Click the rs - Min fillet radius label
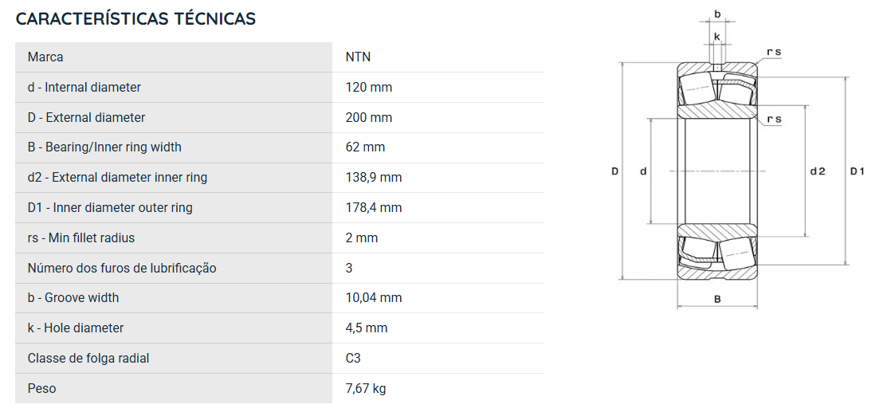The image size is (891, 420). point(81,237)
